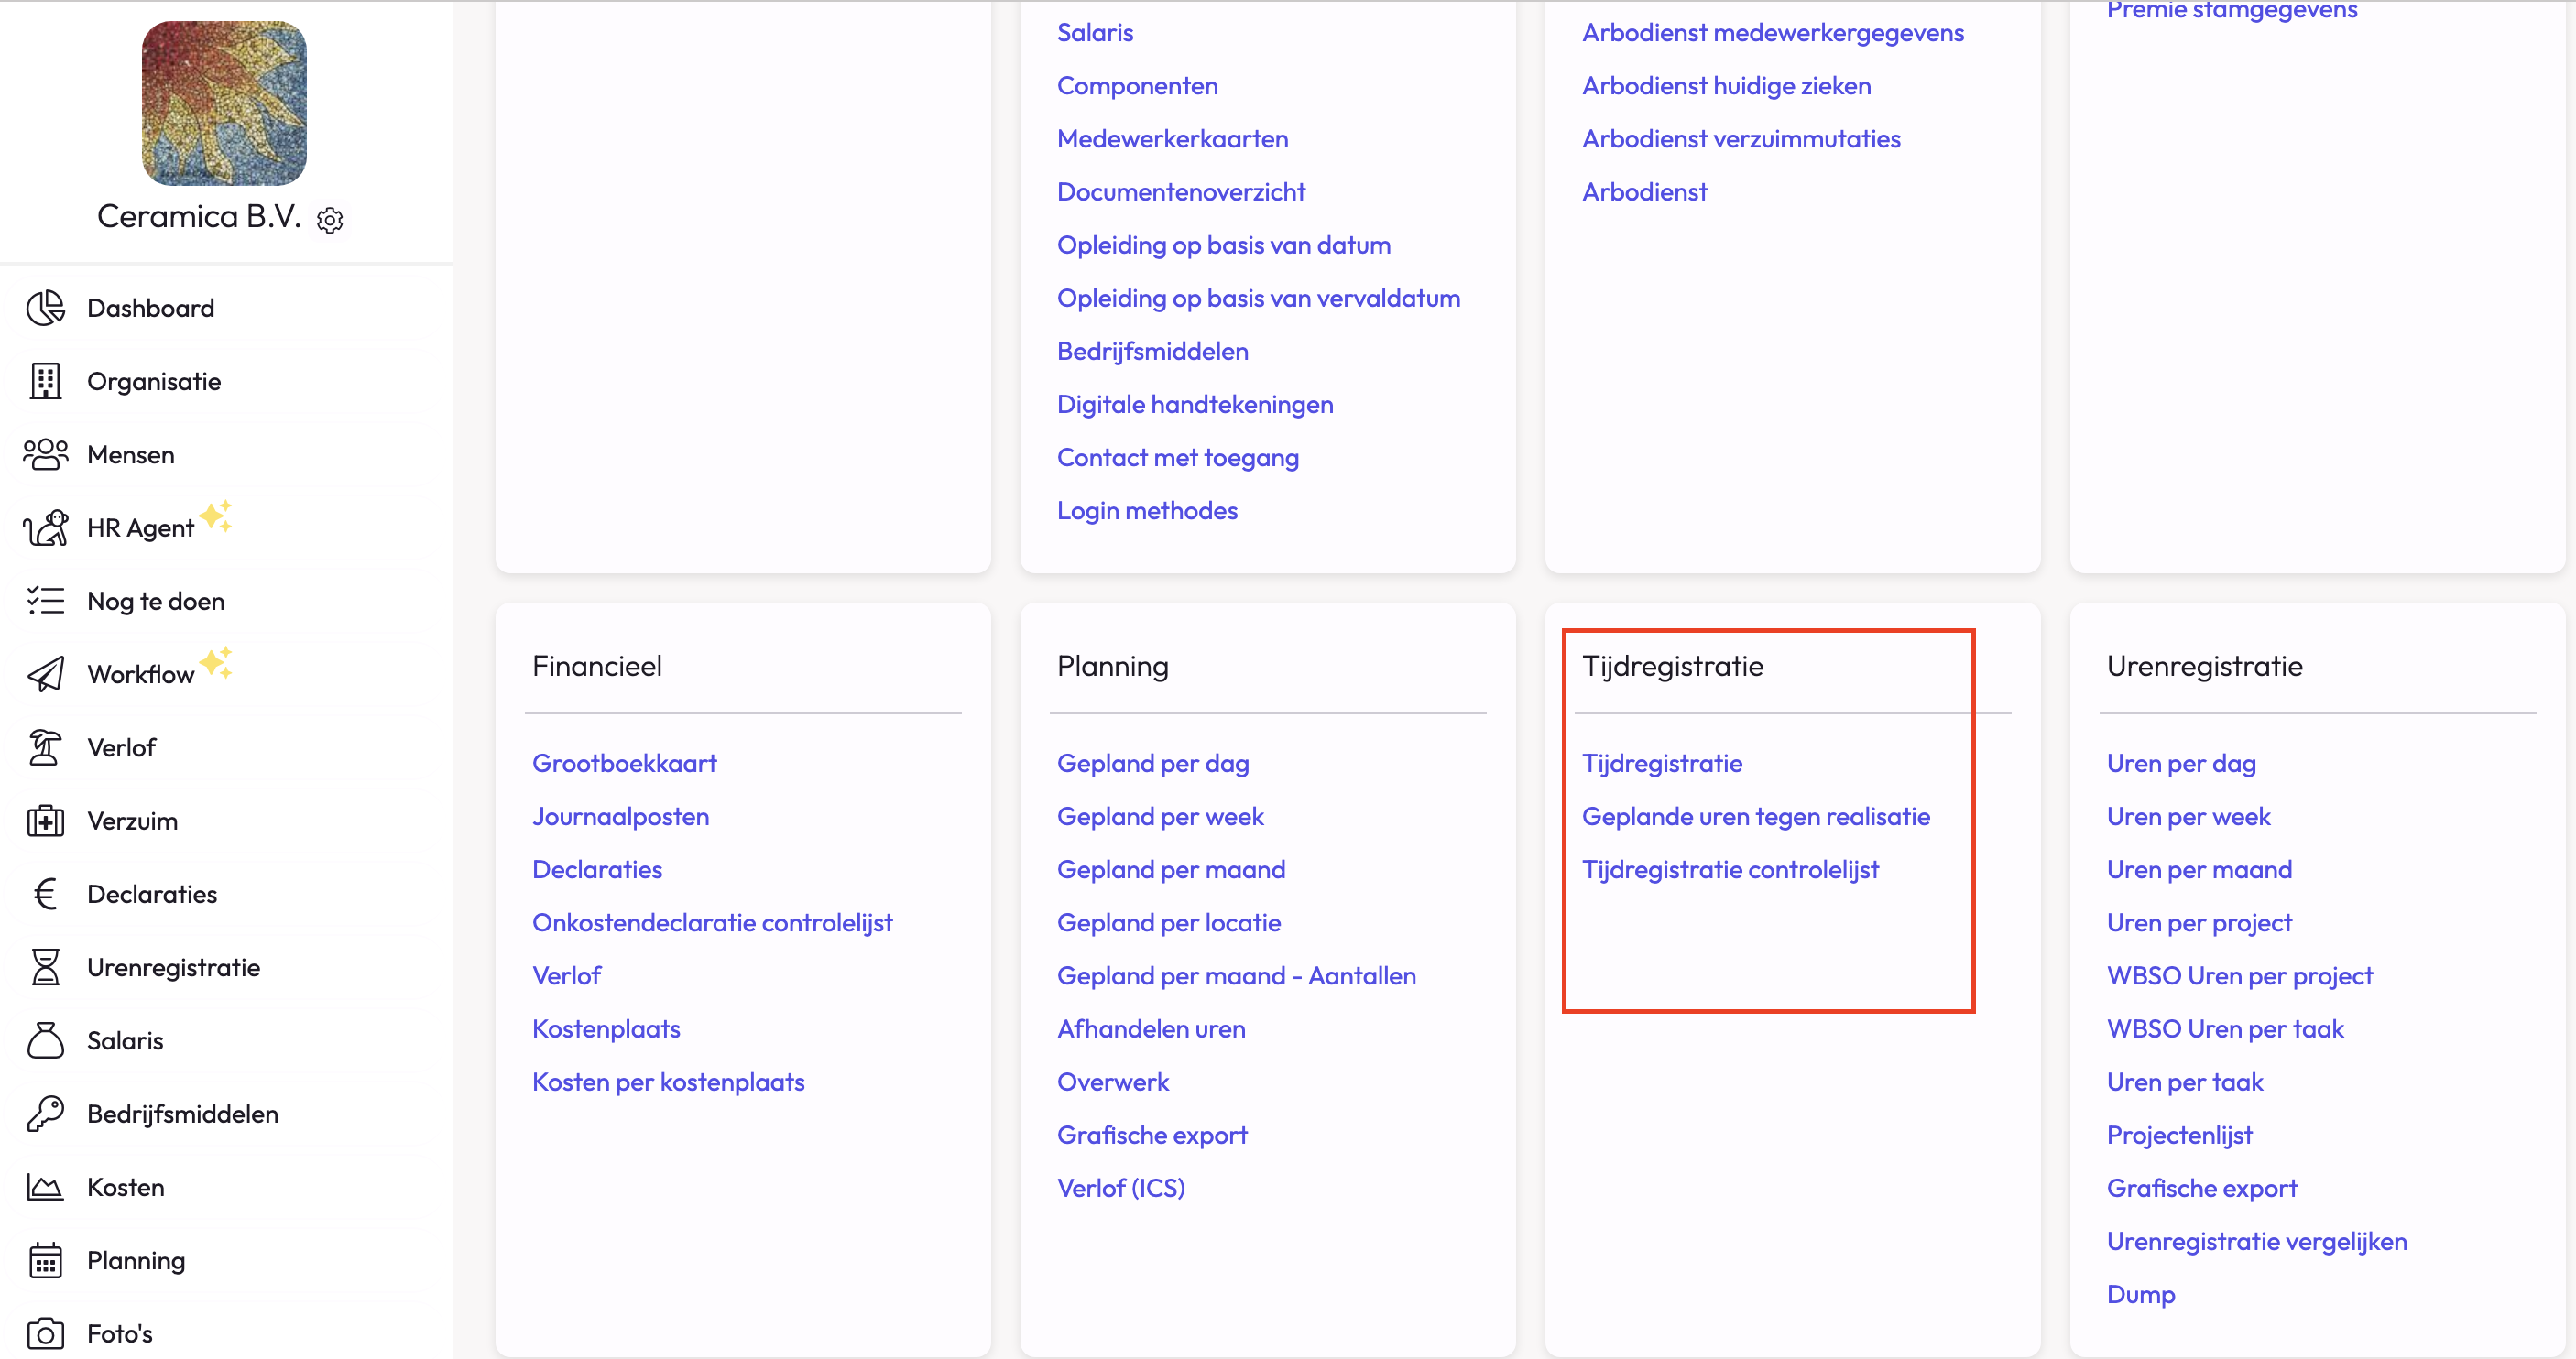Click the Organisatie building icon
Viewport: 2576px width, 1359px height.
click(x=45, y=381)
